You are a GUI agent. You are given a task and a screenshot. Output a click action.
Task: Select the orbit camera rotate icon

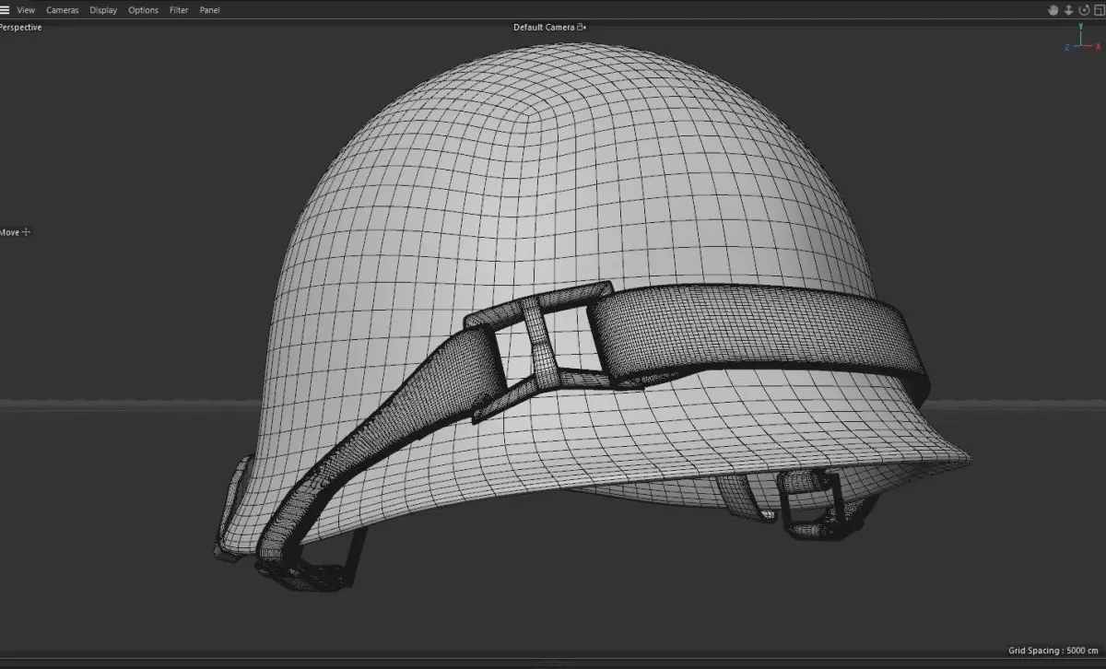point(1084,10)
